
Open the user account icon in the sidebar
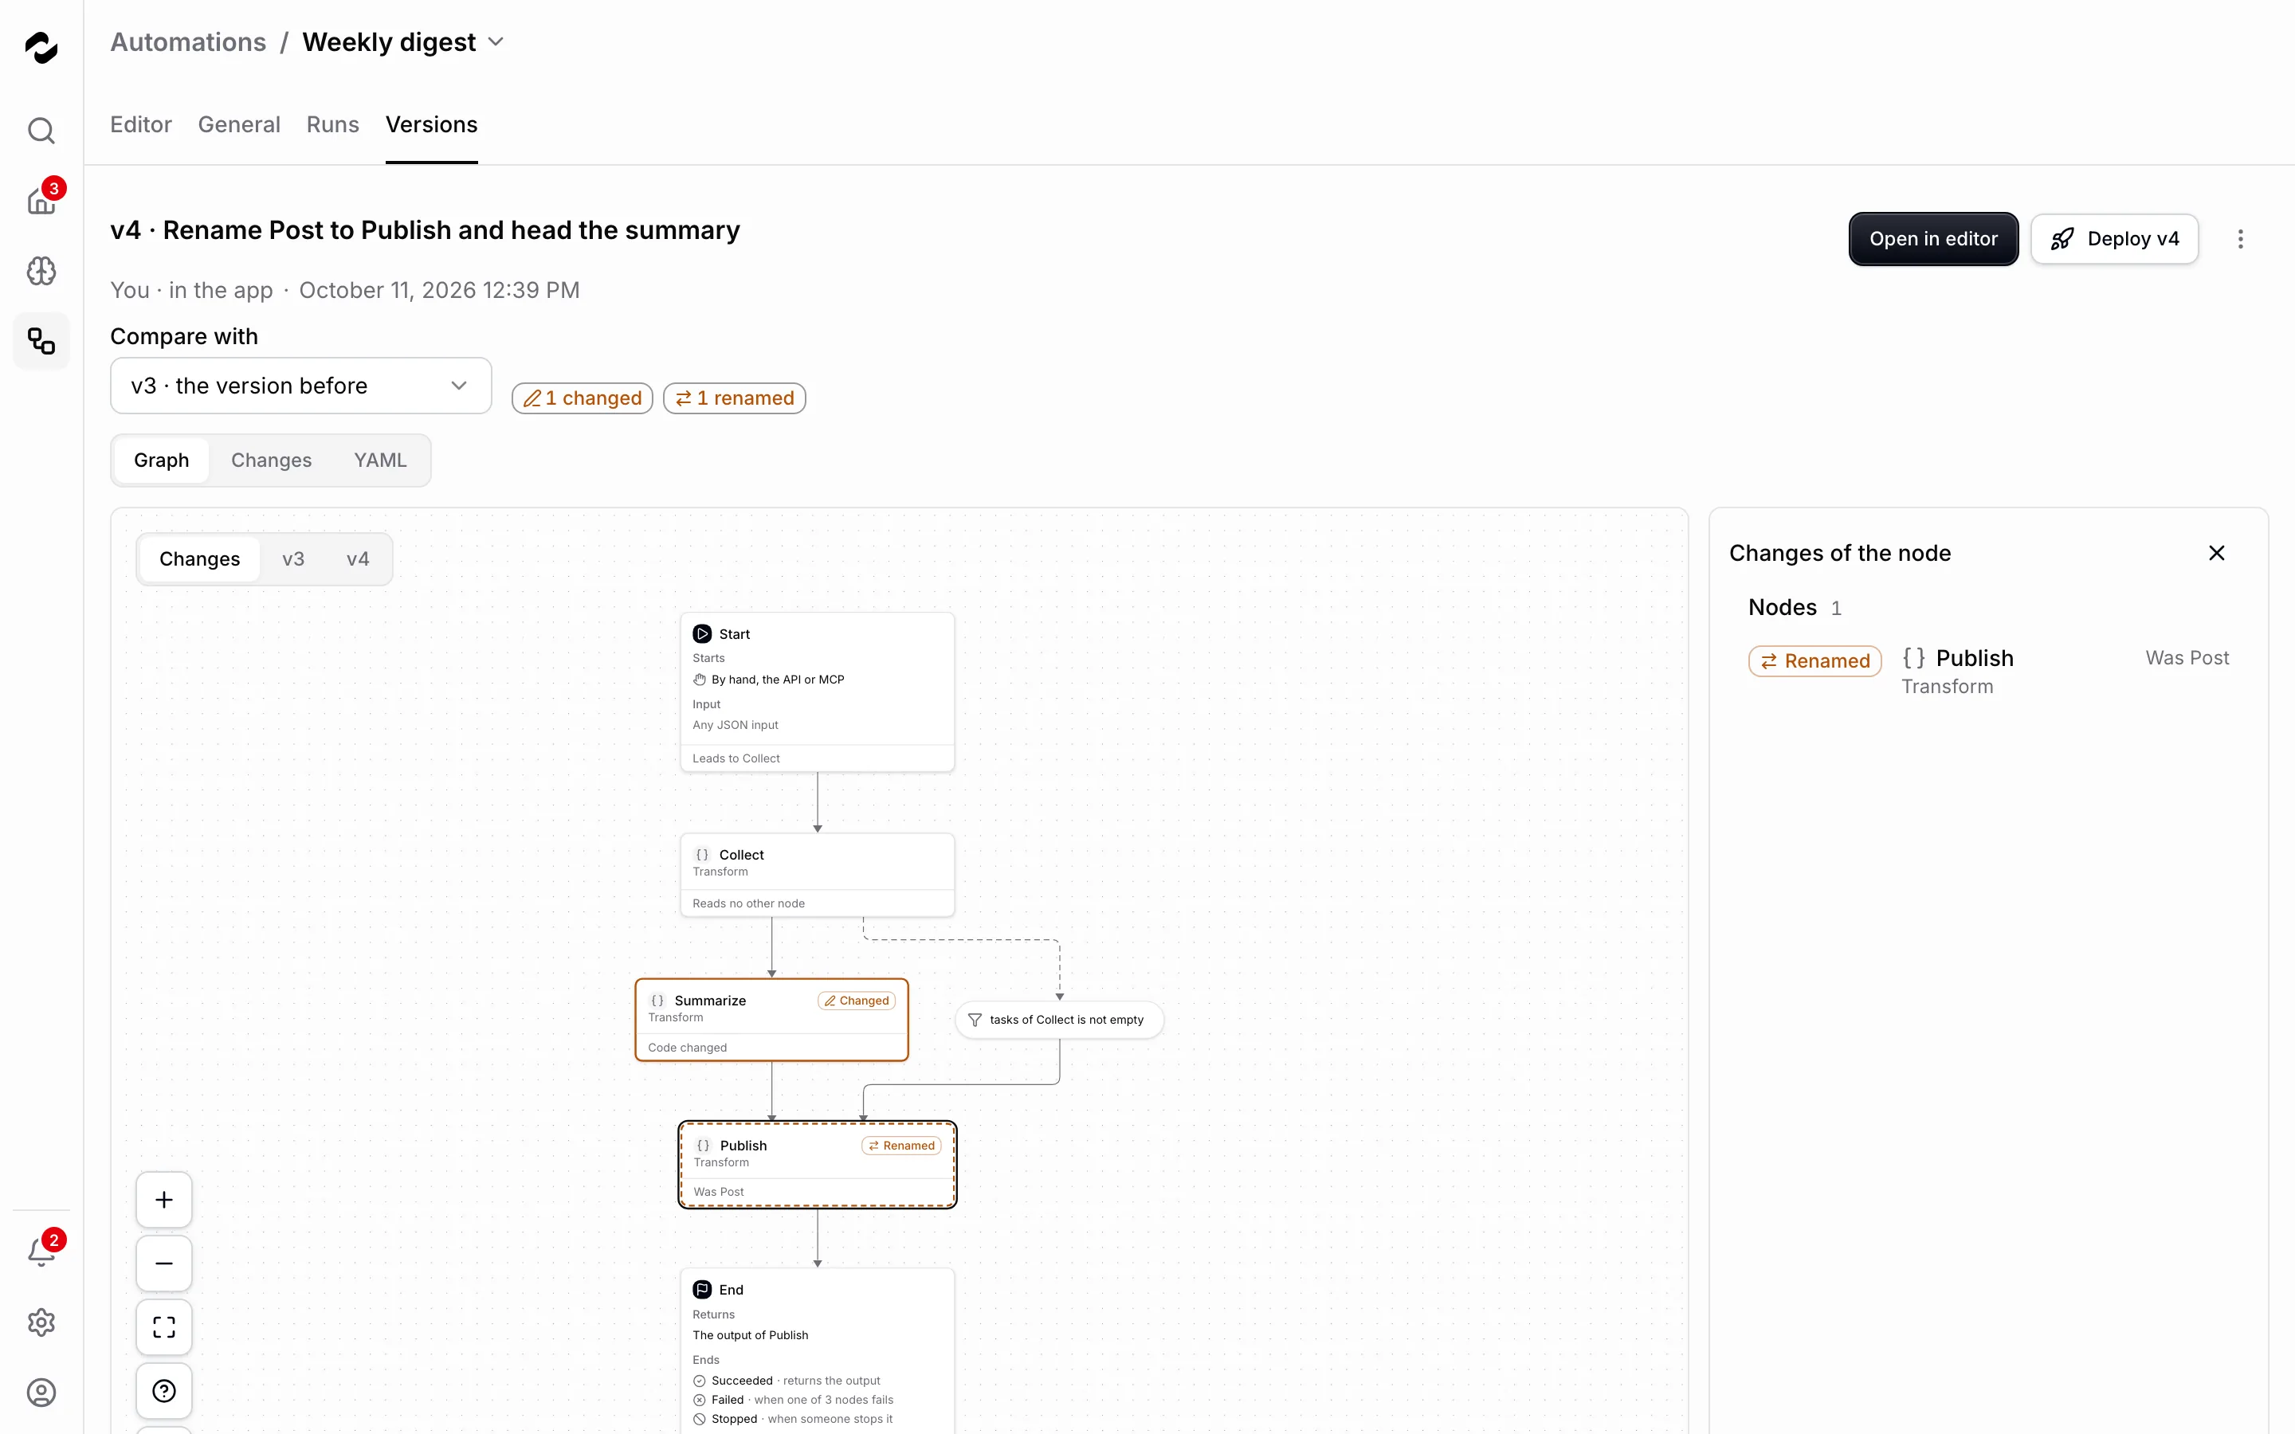[41, 1393]
